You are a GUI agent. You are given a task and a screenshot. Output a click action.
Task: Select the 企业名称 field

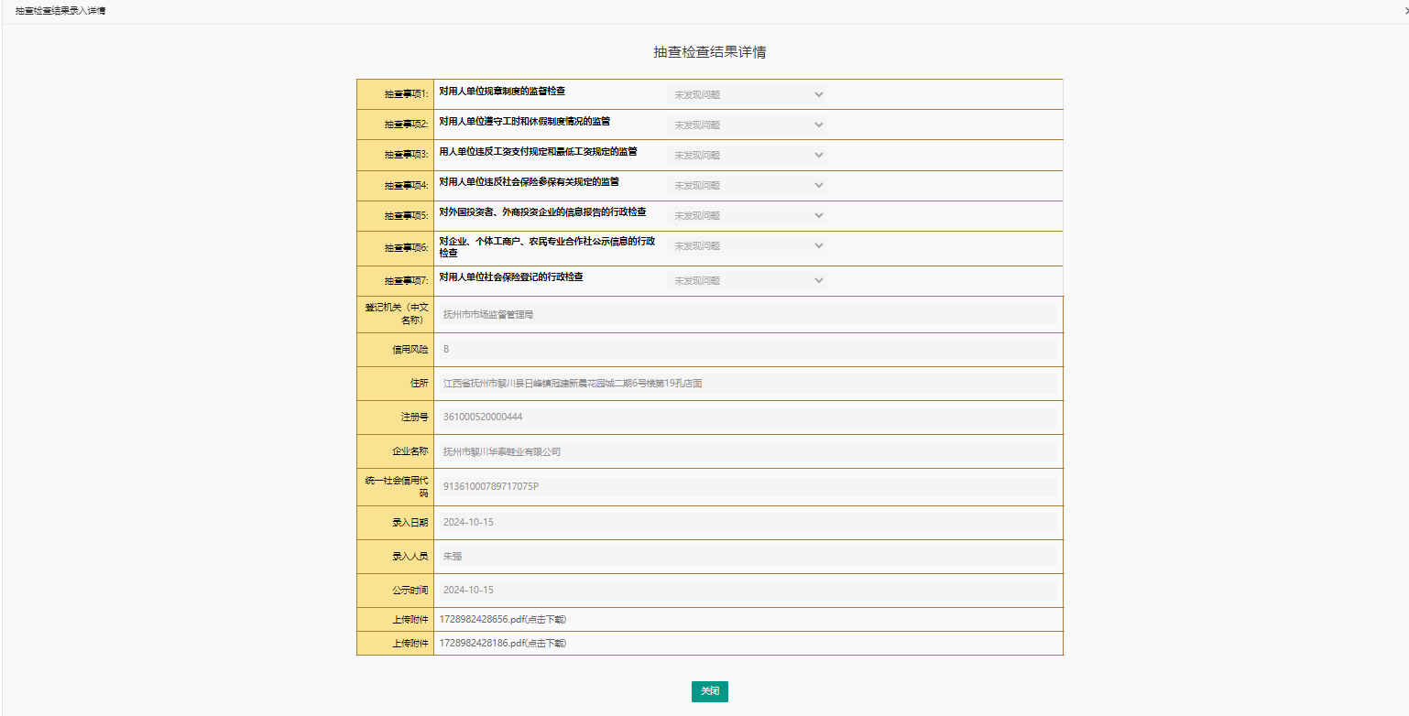(747, 451)
